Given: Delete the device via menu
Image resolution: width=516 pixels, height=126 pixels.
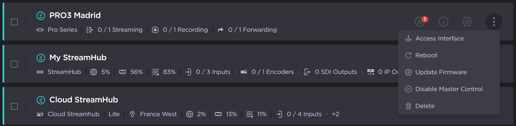Looking at the screenshot, I should (x=425, y=106).
